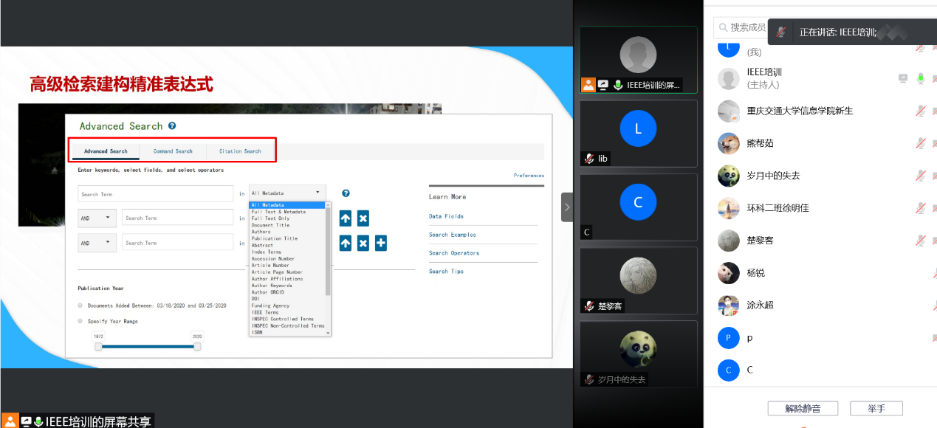Click the help icon next to All Metadata

(x=346, y=193)
